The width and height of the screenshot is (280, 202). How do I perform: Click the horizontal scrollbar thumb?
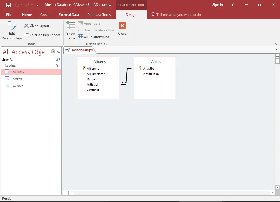click(71, 193)
